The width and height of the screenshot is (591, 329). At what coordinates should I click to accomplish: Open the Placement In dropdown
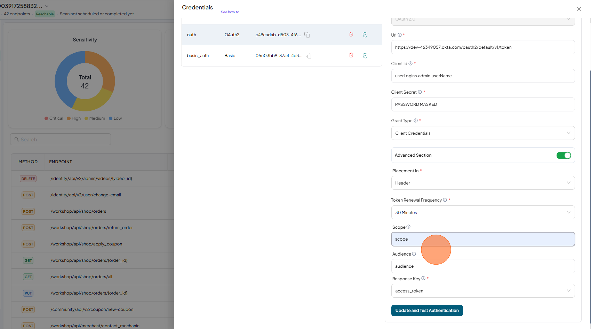pyautogui.click(x=483, y=183)
